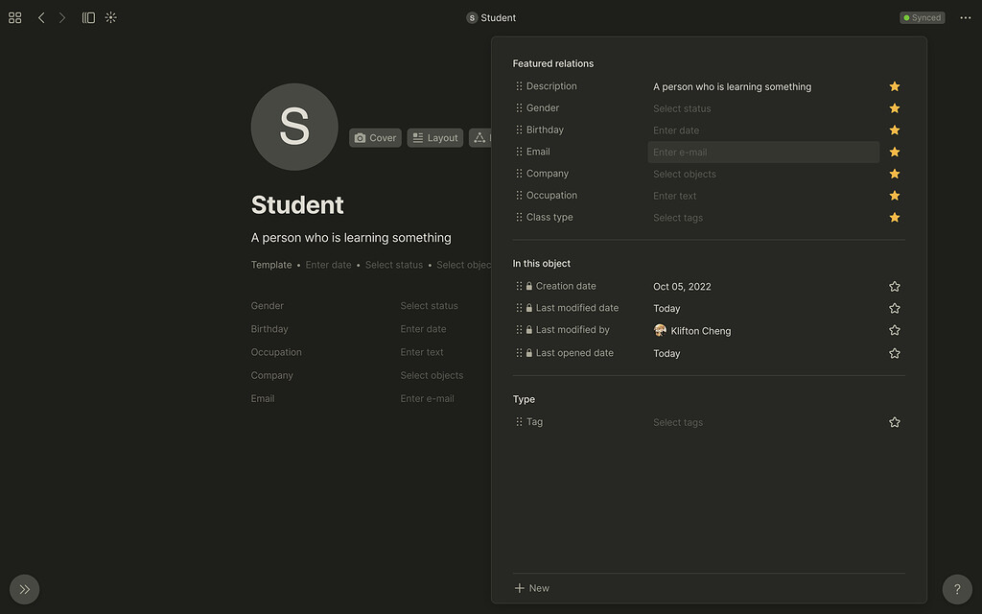Click the Email input field in panel
The image size is (982, 614).
pos(762,153)
